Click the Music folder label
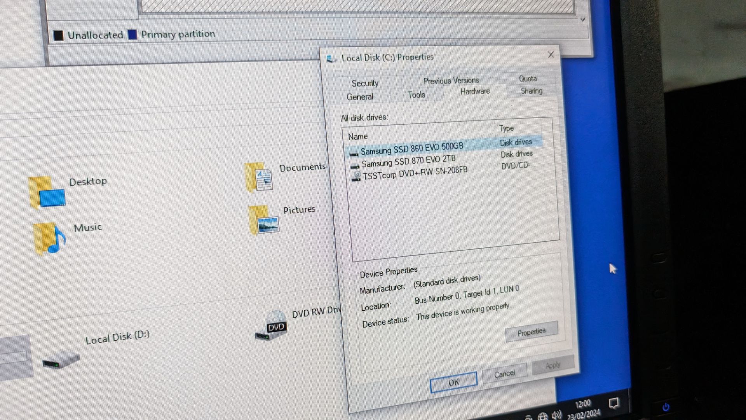The width and height of the screenshot is (746, 420). coord(88,227)
